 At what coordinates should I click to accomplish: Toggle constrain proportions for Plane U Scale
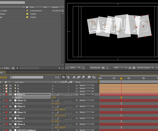pyautogui.click(x=52, y=109)
